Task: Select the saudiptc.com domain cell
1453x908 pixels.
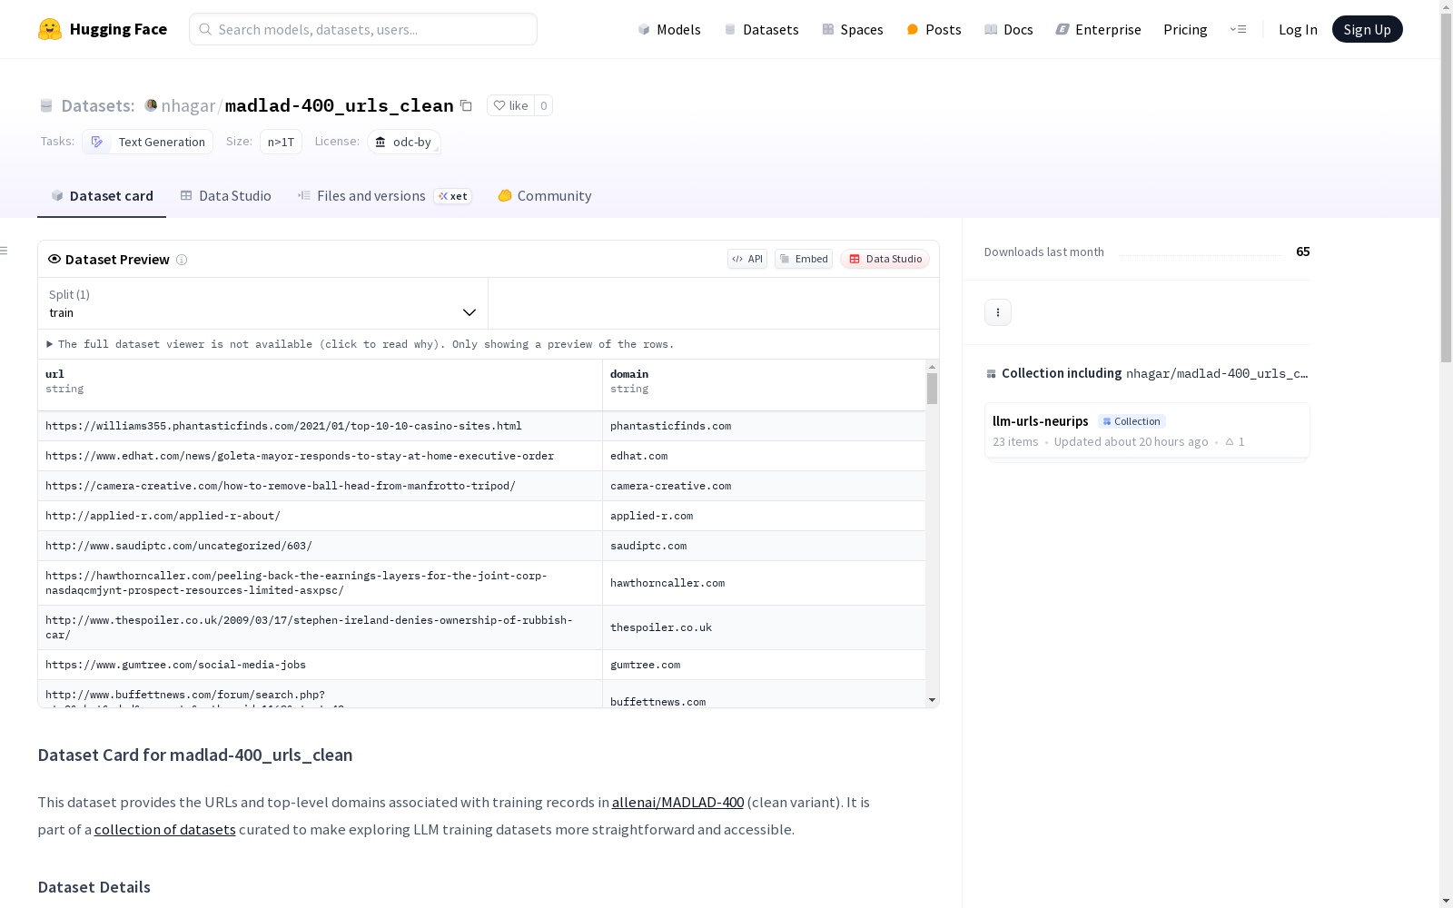Action: coord(764,546)
